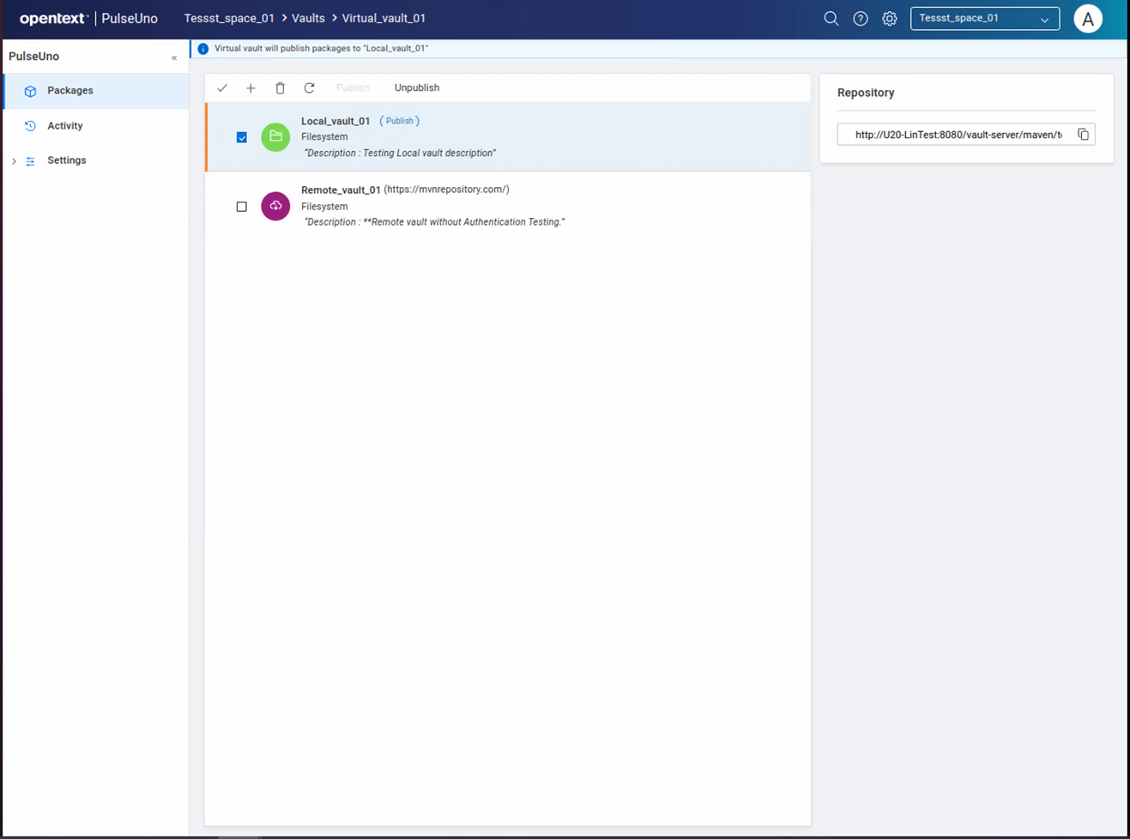The width and height of the screenshot is (1130, 839).
Task: Click the trash delete icon in toolbar
Action: [x=280, y=88]
